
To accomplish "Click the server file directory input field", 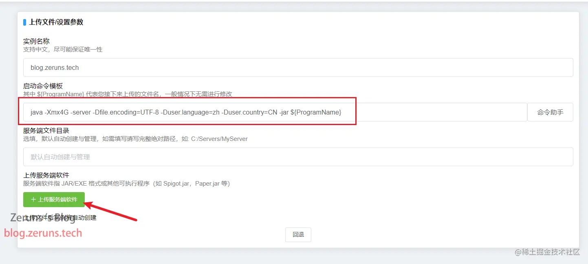I will (x=298, y=157).
